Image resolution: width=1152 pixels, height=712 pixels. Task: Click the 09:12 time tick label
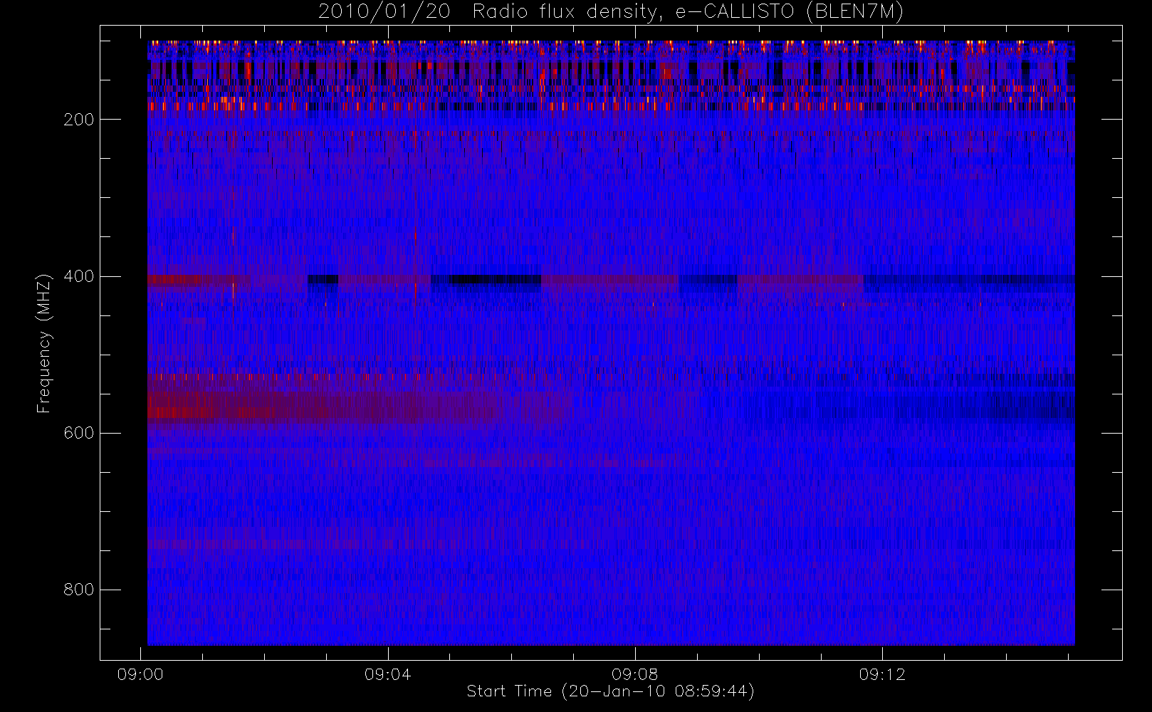(x=882, y=674)
